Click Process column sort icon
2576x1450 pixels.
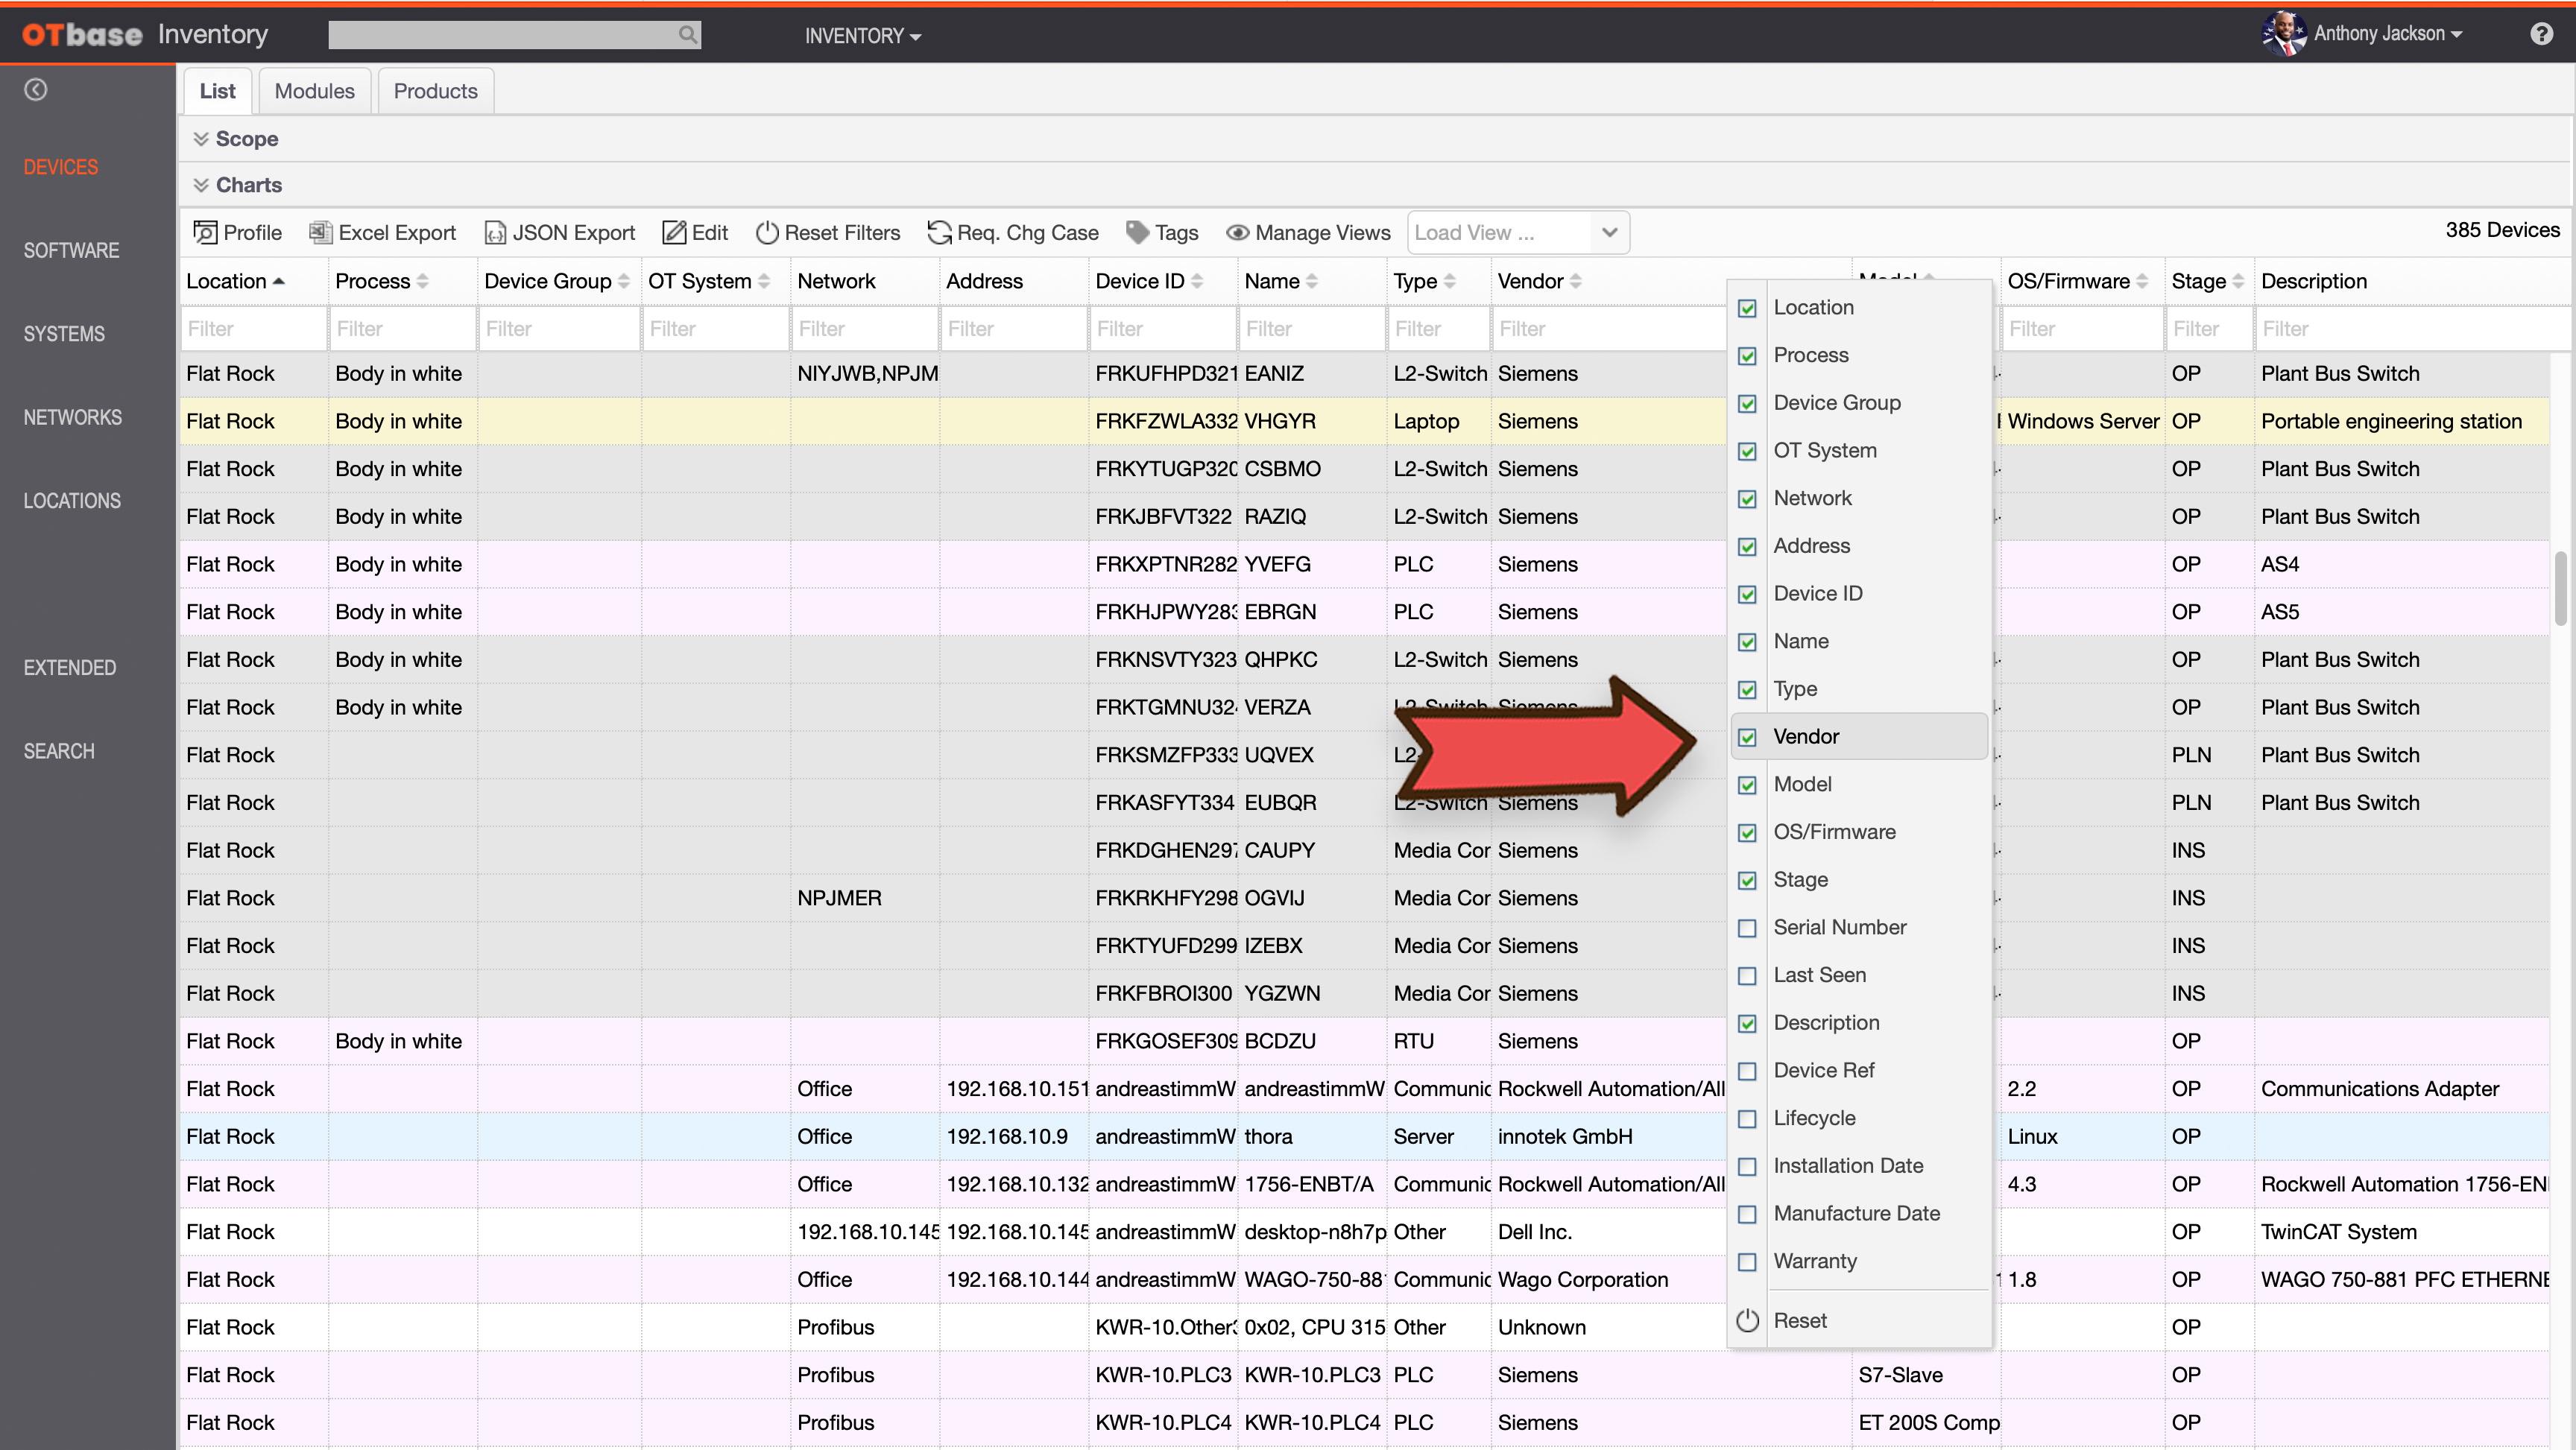(x=423, y=282)
